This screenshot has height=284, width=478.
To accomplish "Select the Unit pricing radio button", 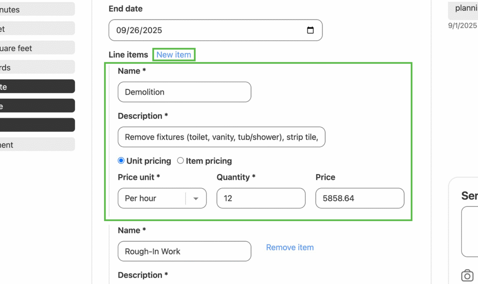I will click(x=121, y=161).
